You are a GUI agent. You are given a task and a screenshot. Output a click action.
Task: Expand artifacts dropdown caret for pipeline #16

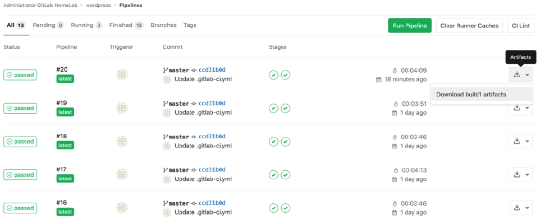click(x=527, y=208)
